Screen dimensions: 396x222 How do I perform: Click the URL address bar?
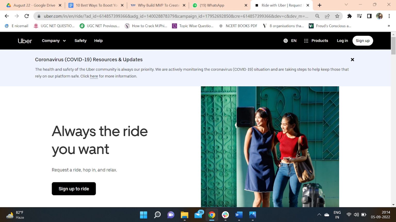click(175, 16)
